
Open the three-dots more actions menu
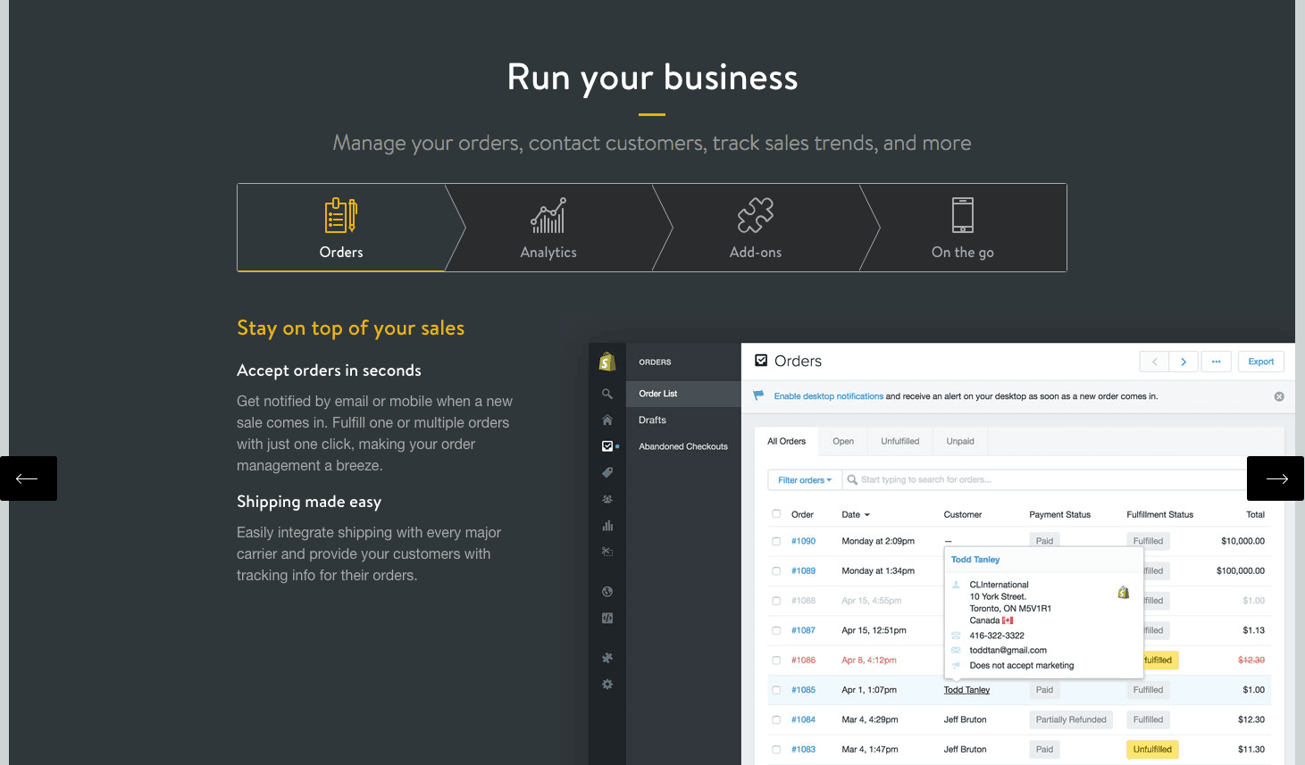pyautogui.click(x=1216, y=362)
